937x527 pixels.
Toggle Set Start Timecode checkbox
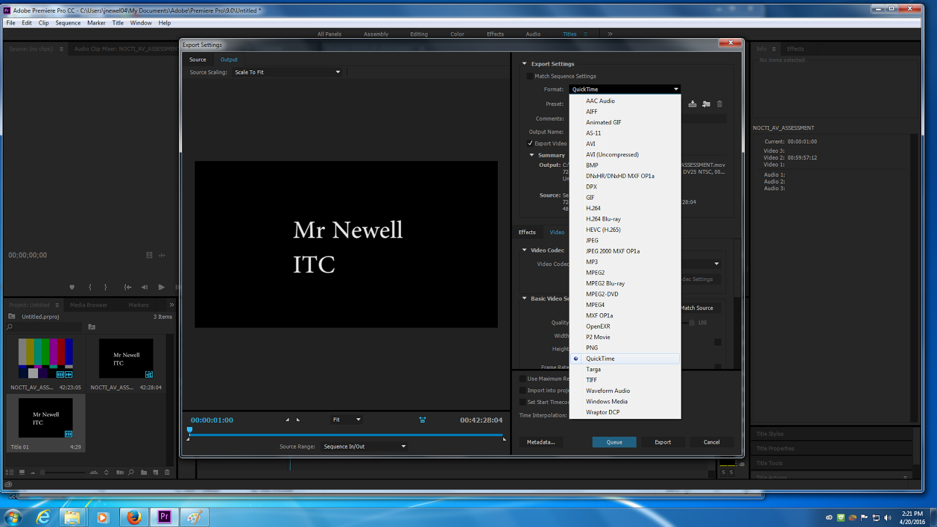[522, 402]
